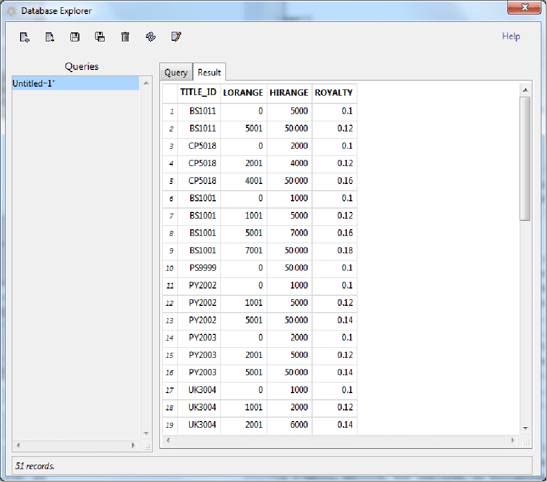547x482 pixels.
Task: Click the New Query toolbar icon
Action: point(25,37)
